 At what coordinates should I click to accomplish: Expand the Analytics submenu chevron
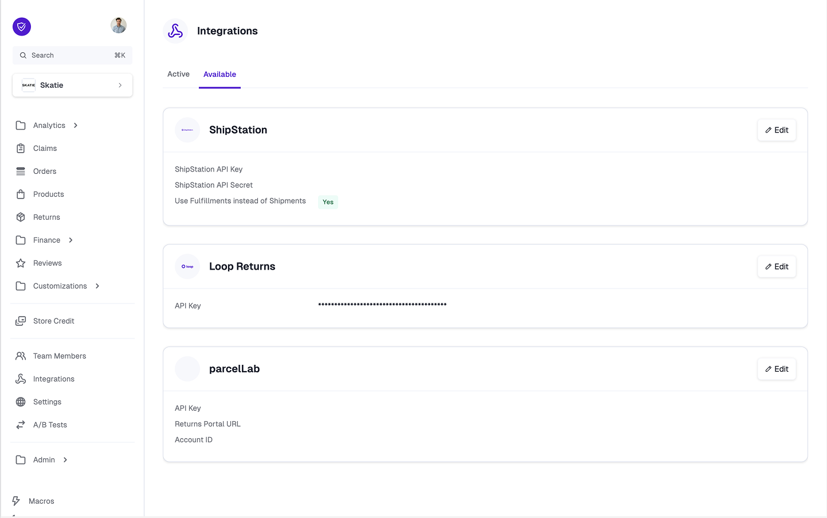coord(76,125)
